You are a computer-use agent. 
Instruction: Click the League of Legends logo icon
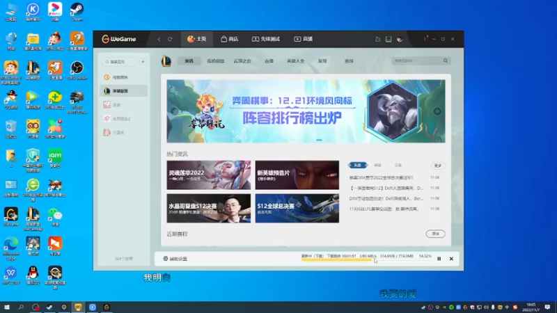tap(166, 61)
